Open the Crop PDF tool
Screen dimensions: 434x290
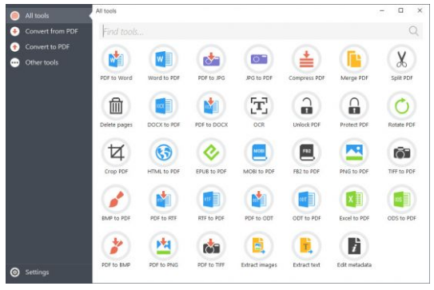[x=116, y=153]
